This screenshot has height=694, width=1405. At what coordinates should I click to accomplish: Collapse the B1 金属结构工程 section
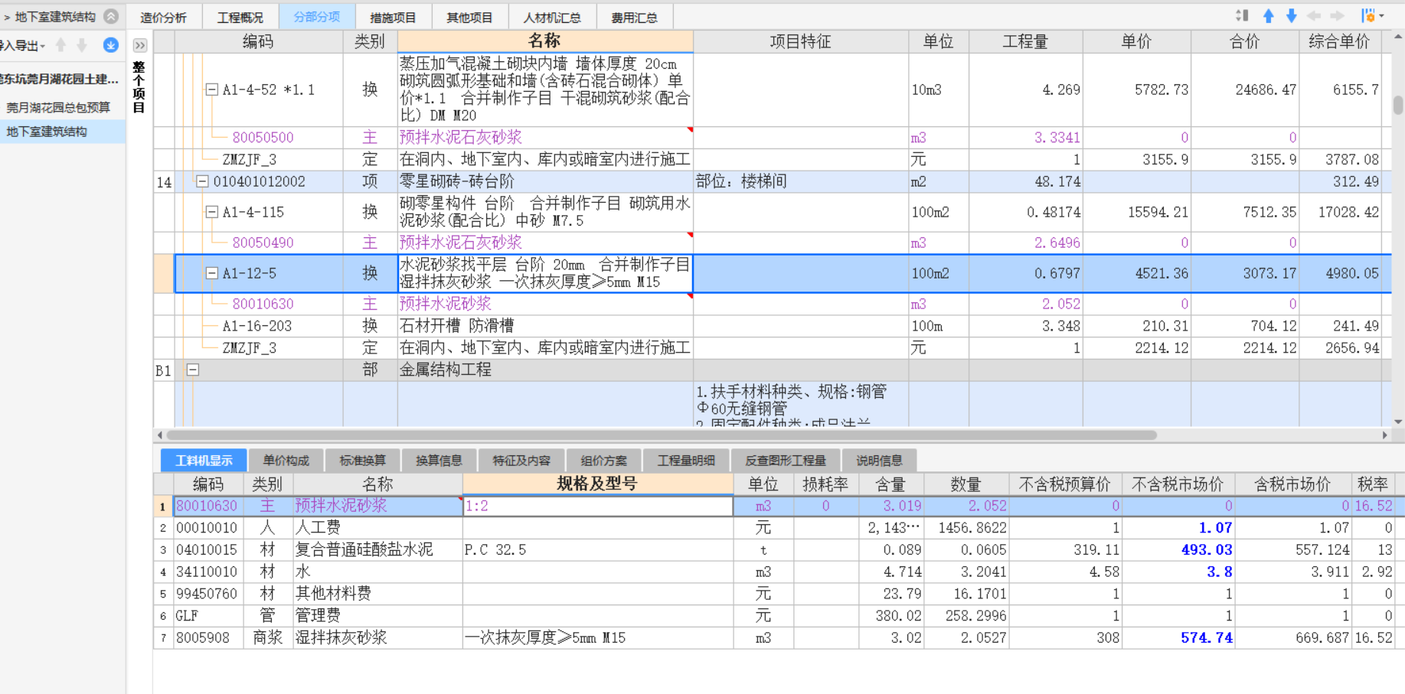pyautogui.click(x=193, y=370)
